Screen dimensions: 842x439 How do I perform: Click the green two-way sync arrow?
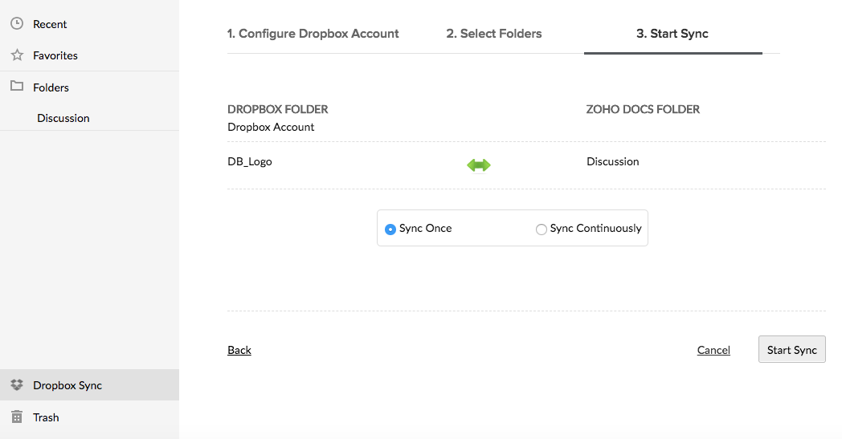click(x=479, y=165)
